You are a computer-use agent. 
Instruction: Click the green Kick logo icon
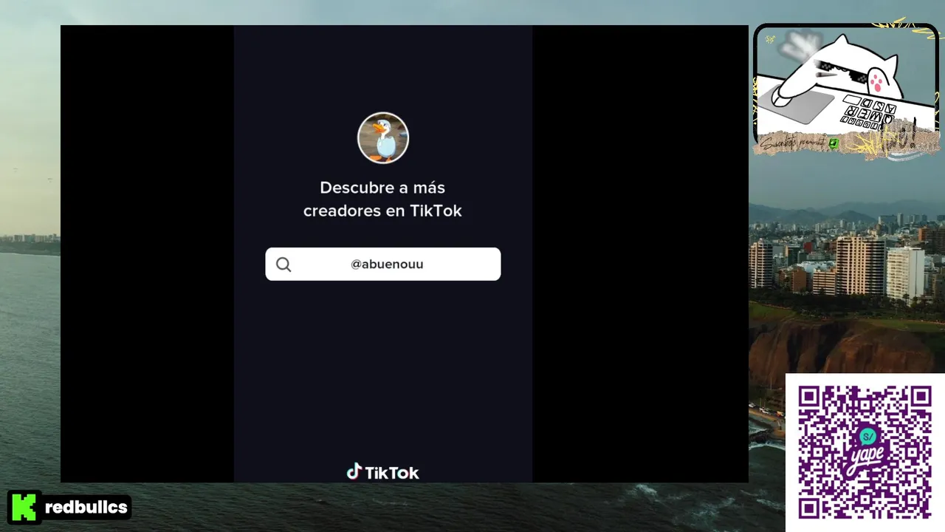tap(24, 508)
